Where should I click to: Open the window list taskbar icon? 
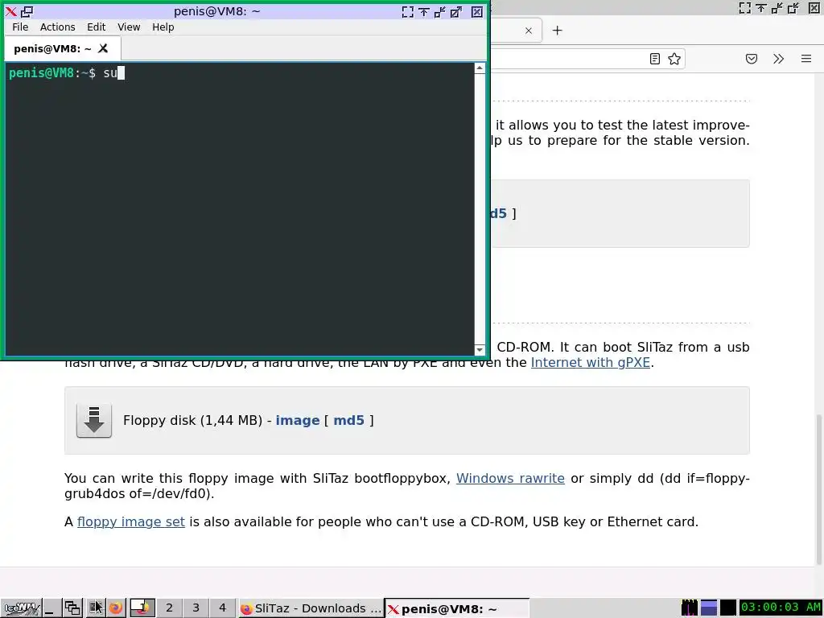(x=72, y=608)
